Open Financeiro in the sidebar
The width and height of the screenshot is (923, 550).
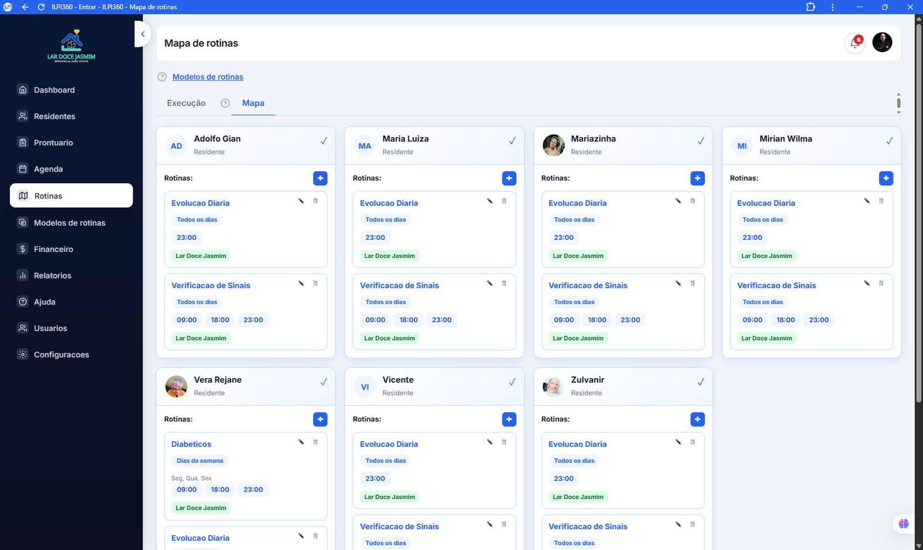72,249
